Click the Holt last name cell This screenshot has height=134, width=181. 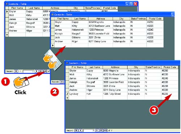(x=94, y=94)
